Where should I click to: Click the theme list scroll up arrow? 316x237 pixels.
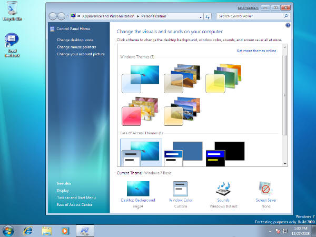pyautogui.click(x=285, y=47)
